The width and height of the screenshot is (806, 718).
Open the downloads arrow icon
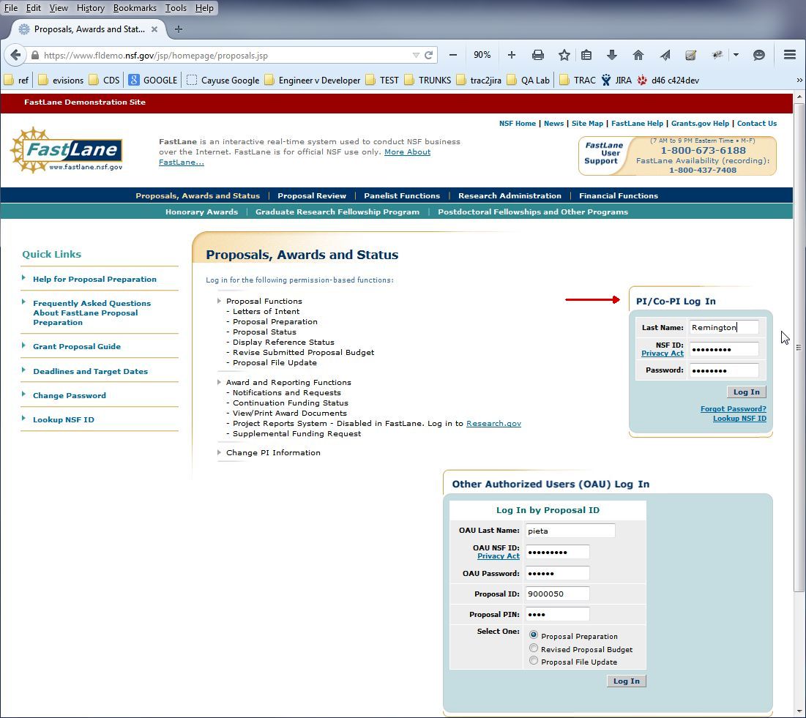(612, 55)
